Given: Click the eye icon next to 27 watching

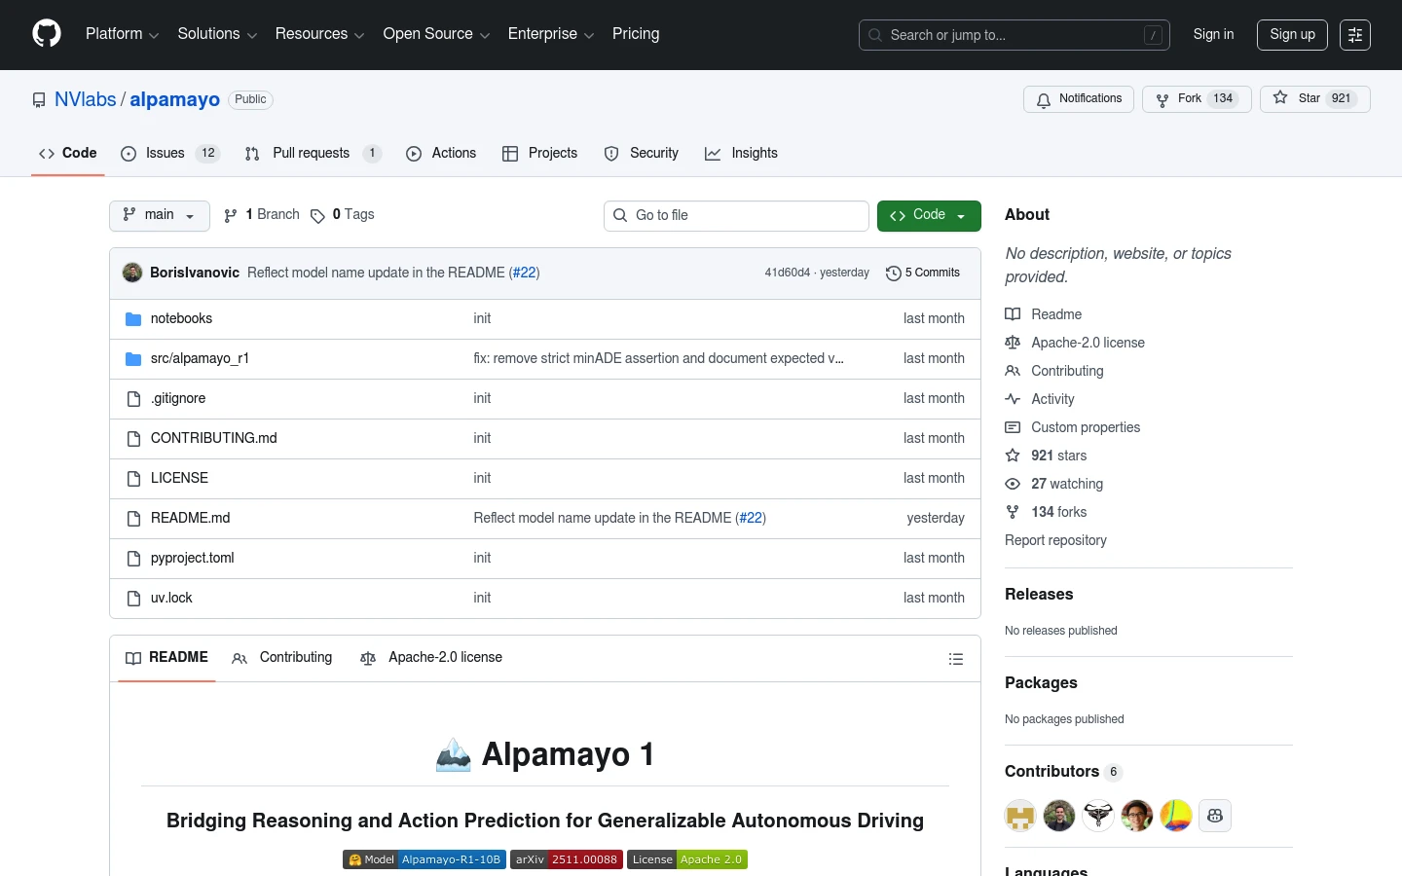Looking at the screenshot, I should click(x=1013, y=484).
